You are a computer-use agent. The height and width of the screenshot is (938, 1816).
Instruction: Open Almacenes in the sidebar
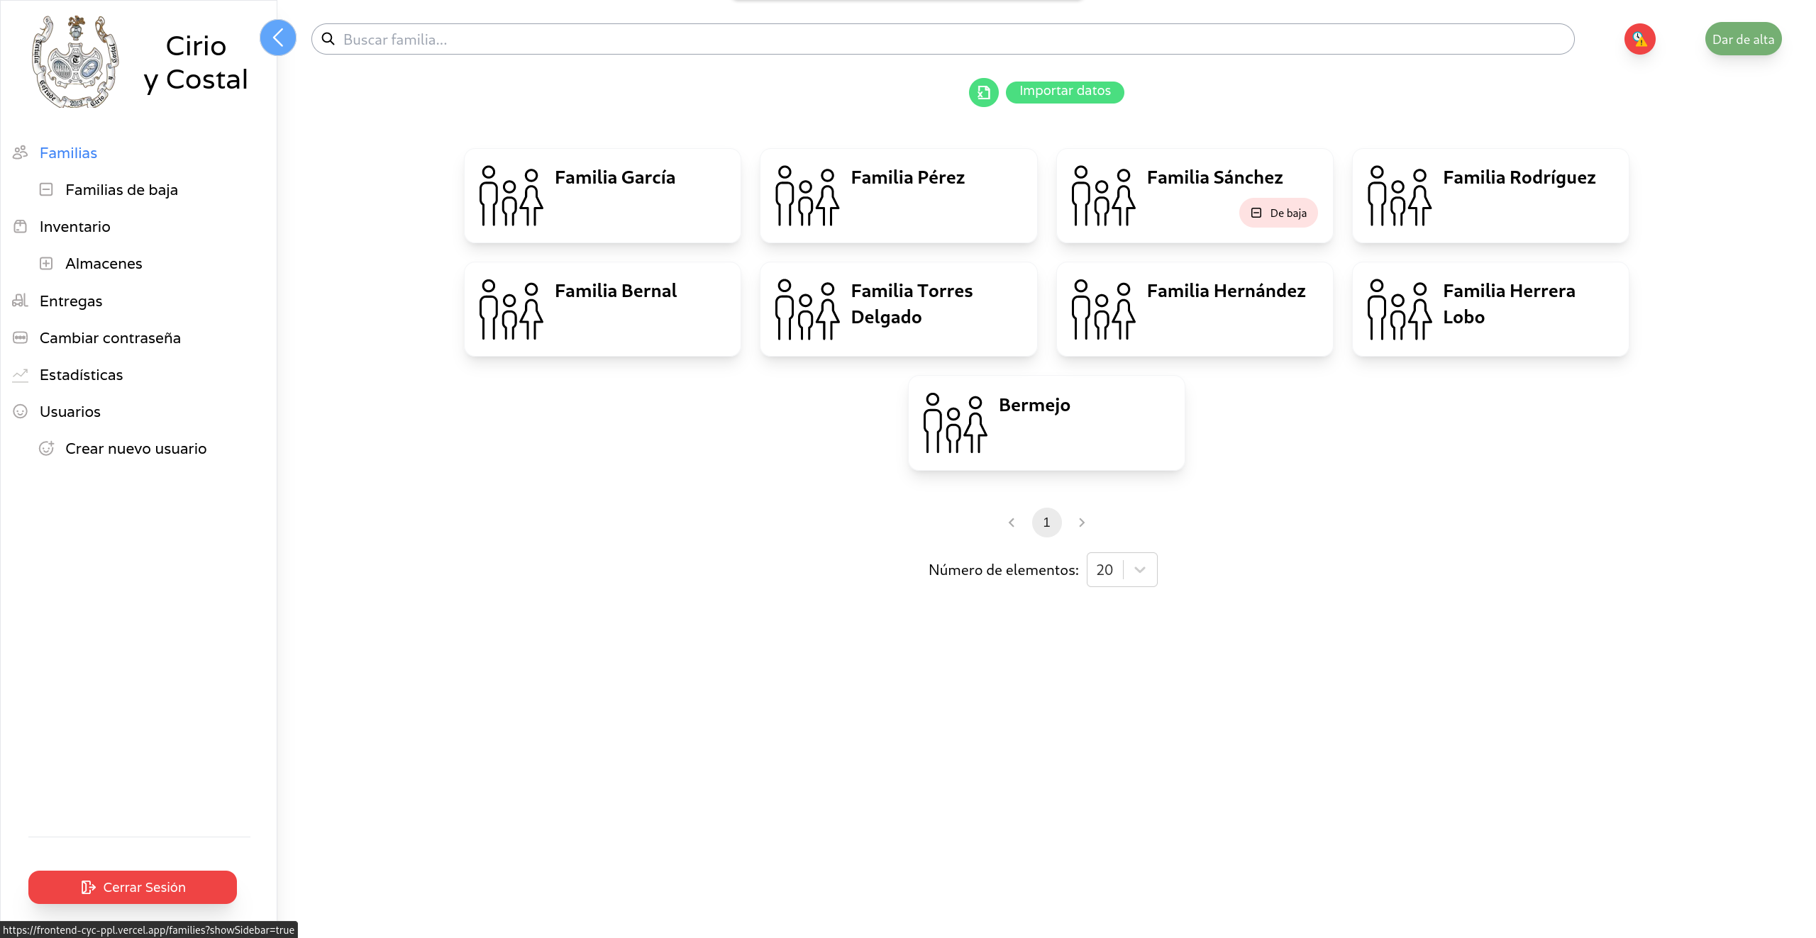104,264
